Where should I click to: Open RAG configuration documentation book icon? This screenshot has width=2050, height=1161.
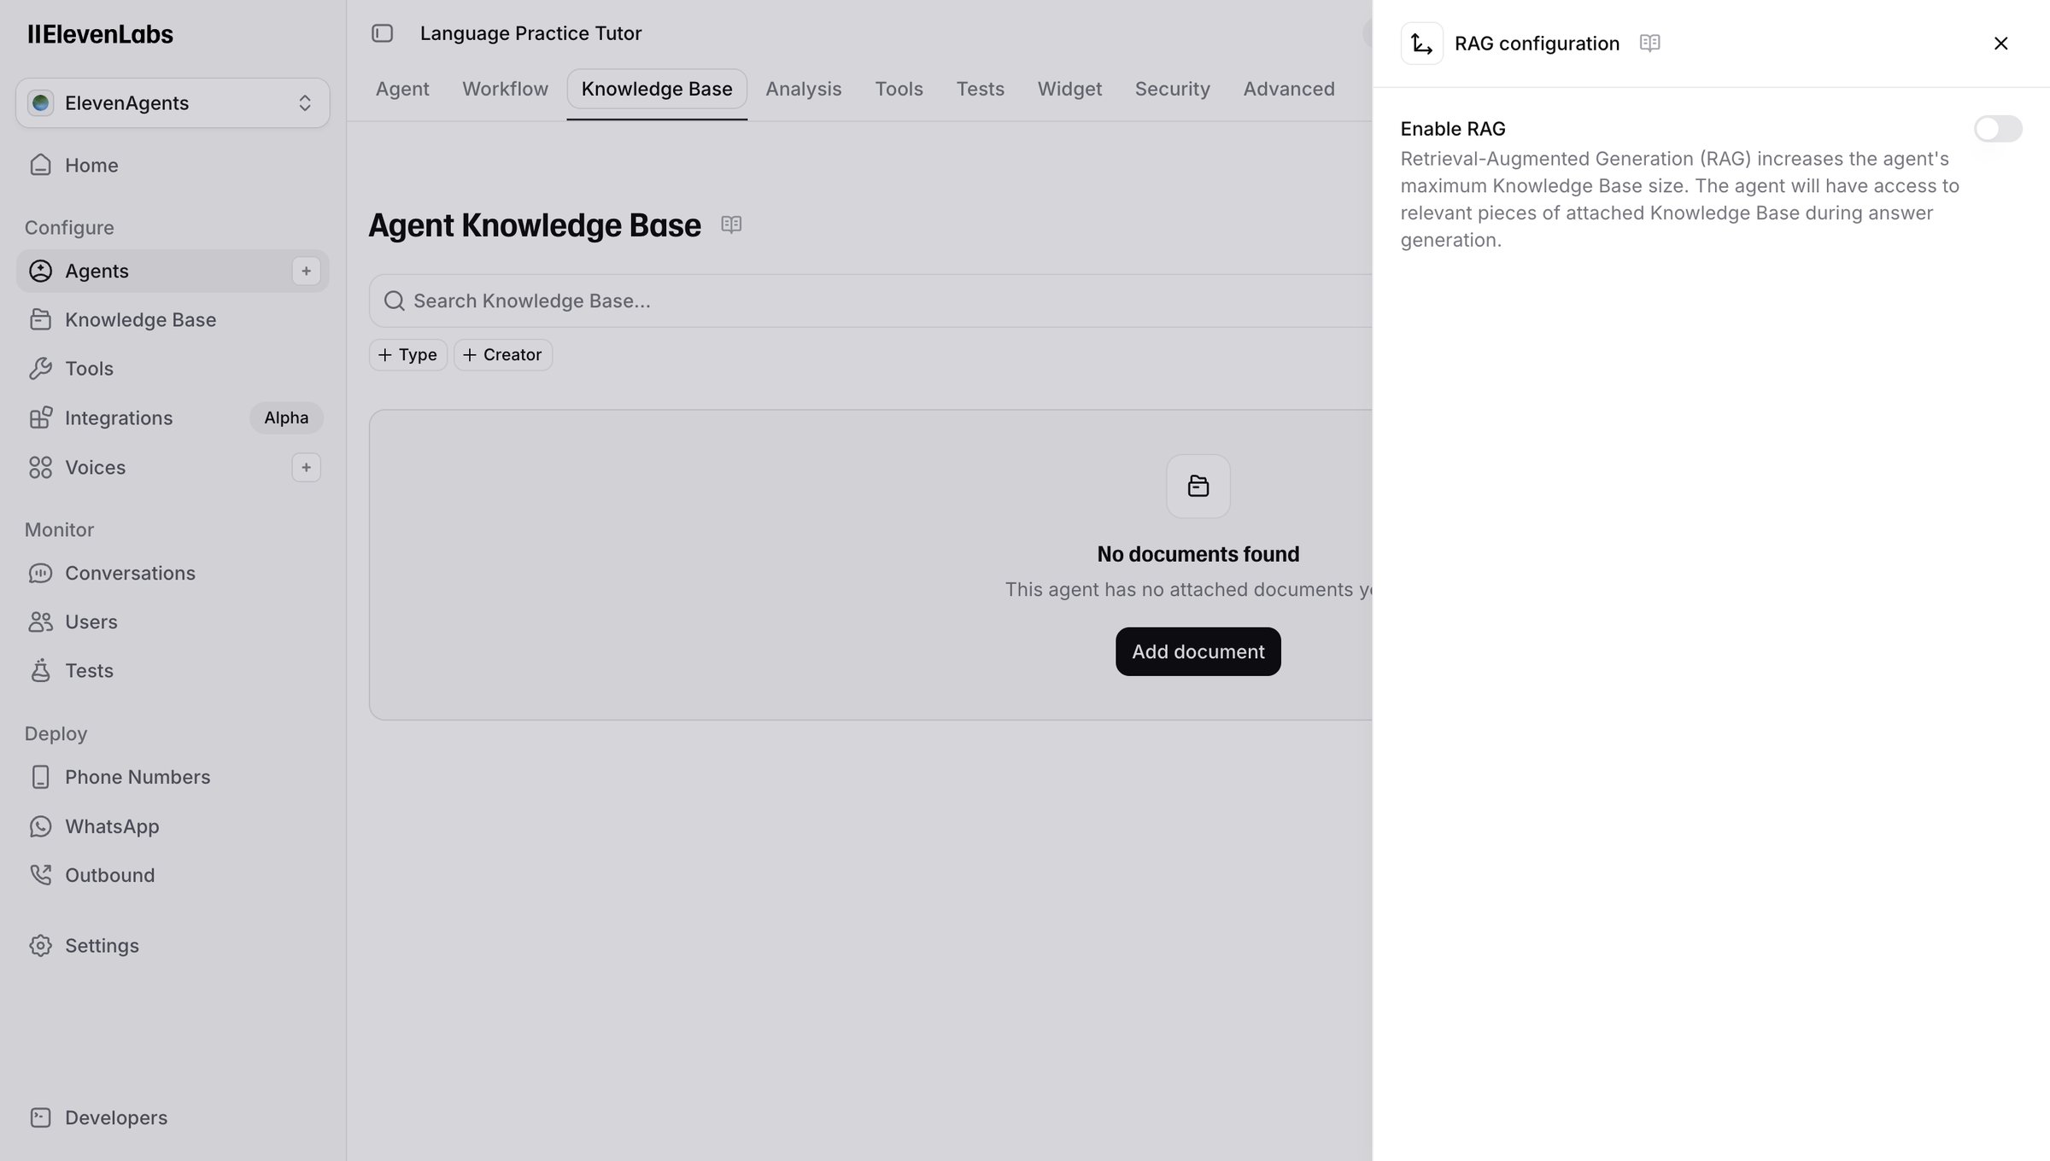tap(1649, 43)
